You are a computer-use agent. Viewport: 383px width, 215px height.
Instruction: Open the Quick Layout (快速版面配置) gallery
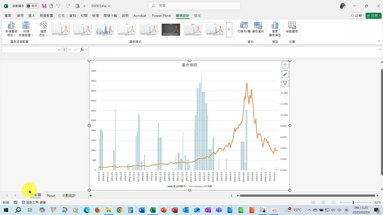(x=26, y=29)
